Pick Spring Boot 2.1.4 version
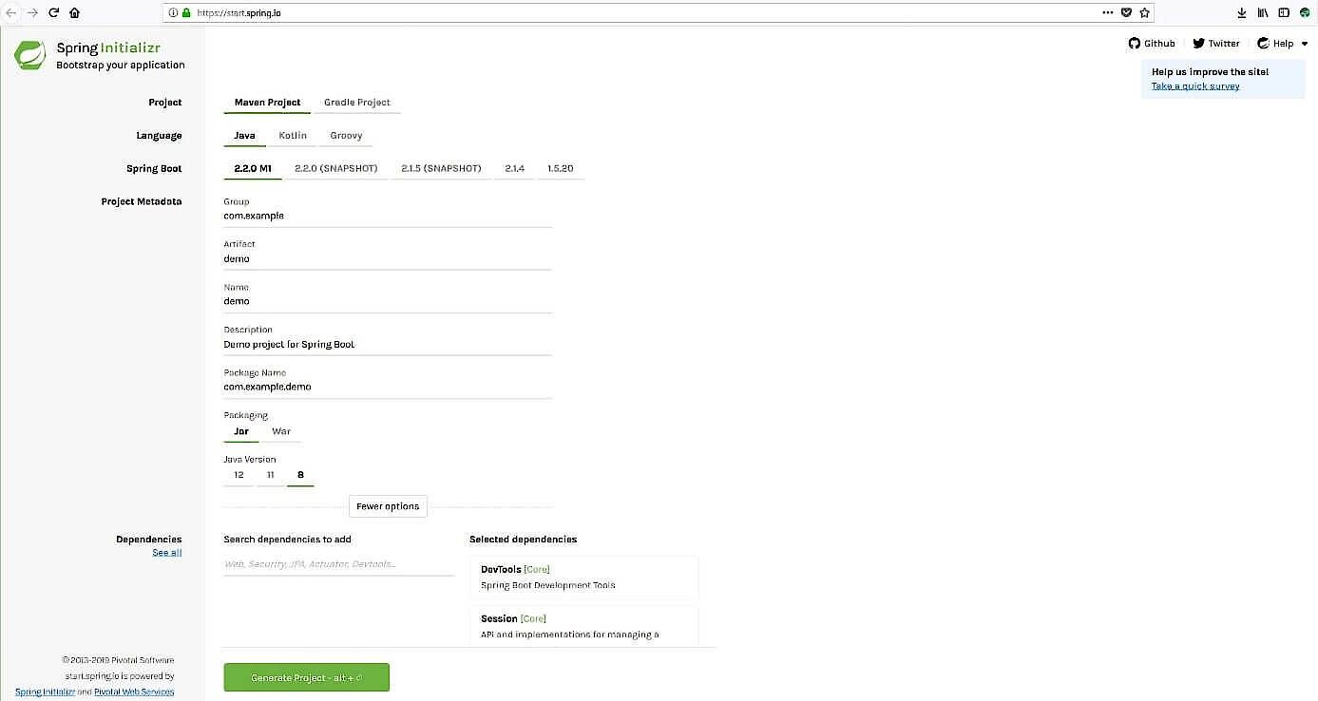The image size is (1318, 701). pyautogui.click(x=514, y=169)
